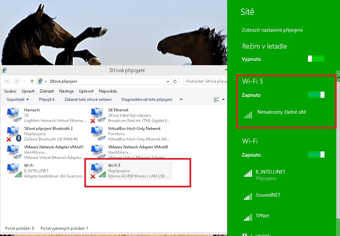
Task: Click Broadcom NetLink Gigabit text
Action: point(139,121)
